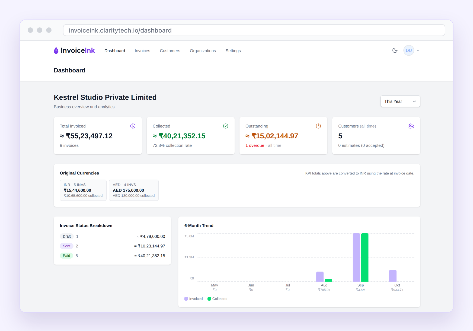Image resolution: width=473 pixels, height=331 pixels.
Task: Click the 72.8% collection rate text
Action: (172, 145)
